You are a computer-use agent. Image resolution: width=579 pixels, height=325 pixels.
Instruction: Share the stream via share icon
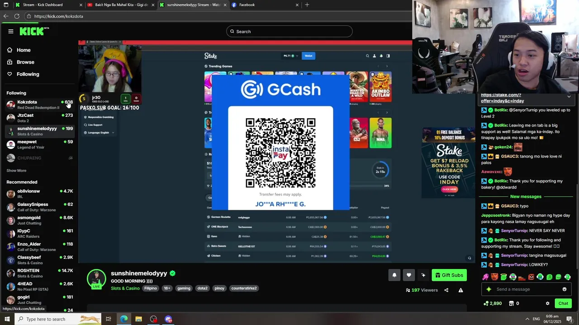(x=446, y=290)
